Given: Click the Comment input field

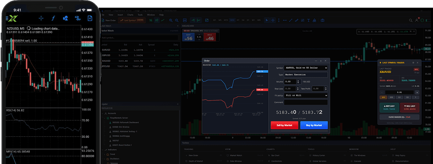Looking at the screenshot, I should (x=306, y=102).
